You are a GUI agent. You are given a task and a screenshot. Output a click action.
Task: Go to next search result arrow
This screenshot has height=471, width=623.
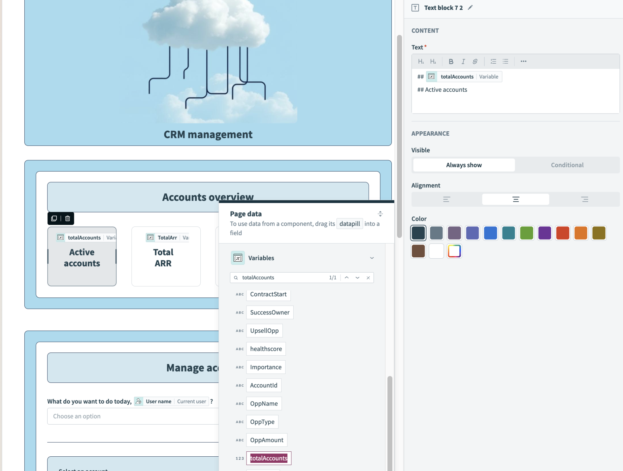click(x=357, y=278)
